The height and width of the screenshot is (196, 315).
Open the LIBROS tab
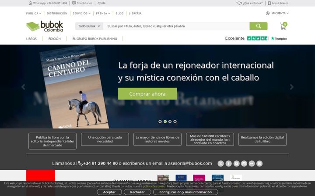(31, 39)
